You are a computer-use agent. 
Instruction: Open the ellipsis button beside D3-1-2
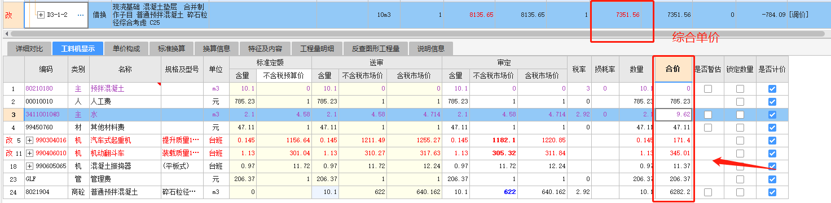pyautogui.click(x=80, y=15)
